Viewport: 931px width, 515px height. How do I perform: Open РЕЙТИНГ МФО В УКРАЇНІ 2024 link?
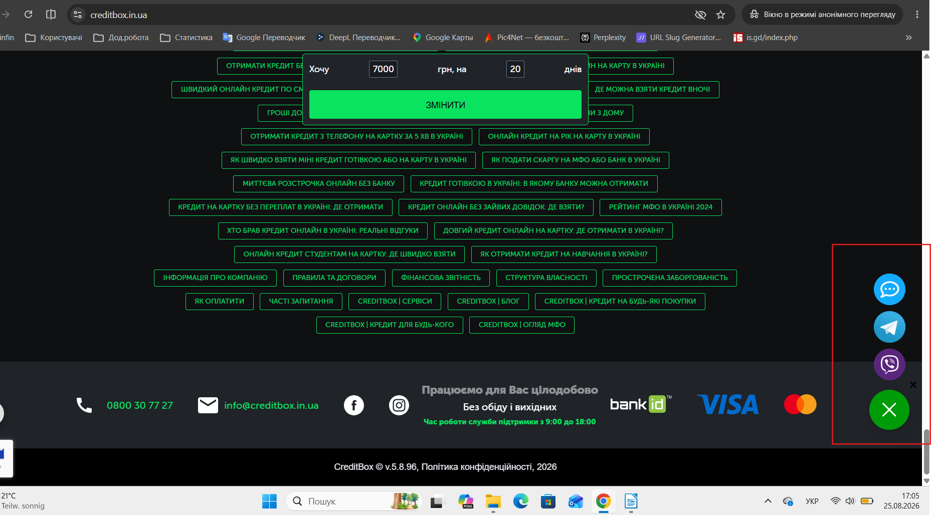(661, 207)
